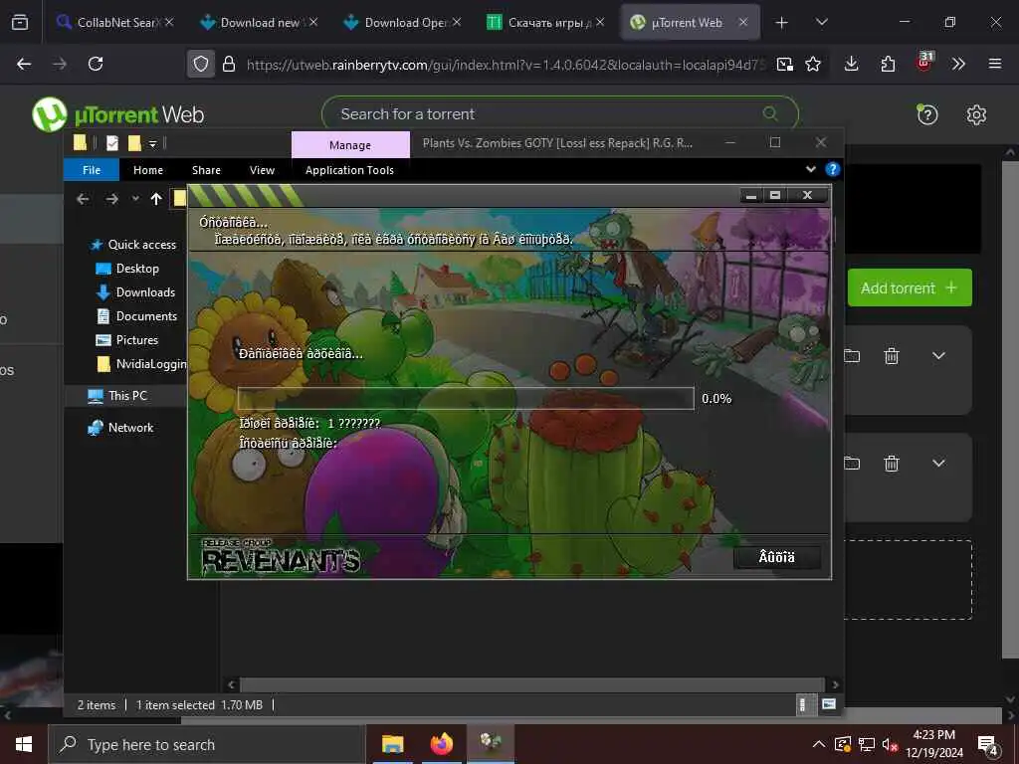Click Firefox back arrow

click(24, 64)
